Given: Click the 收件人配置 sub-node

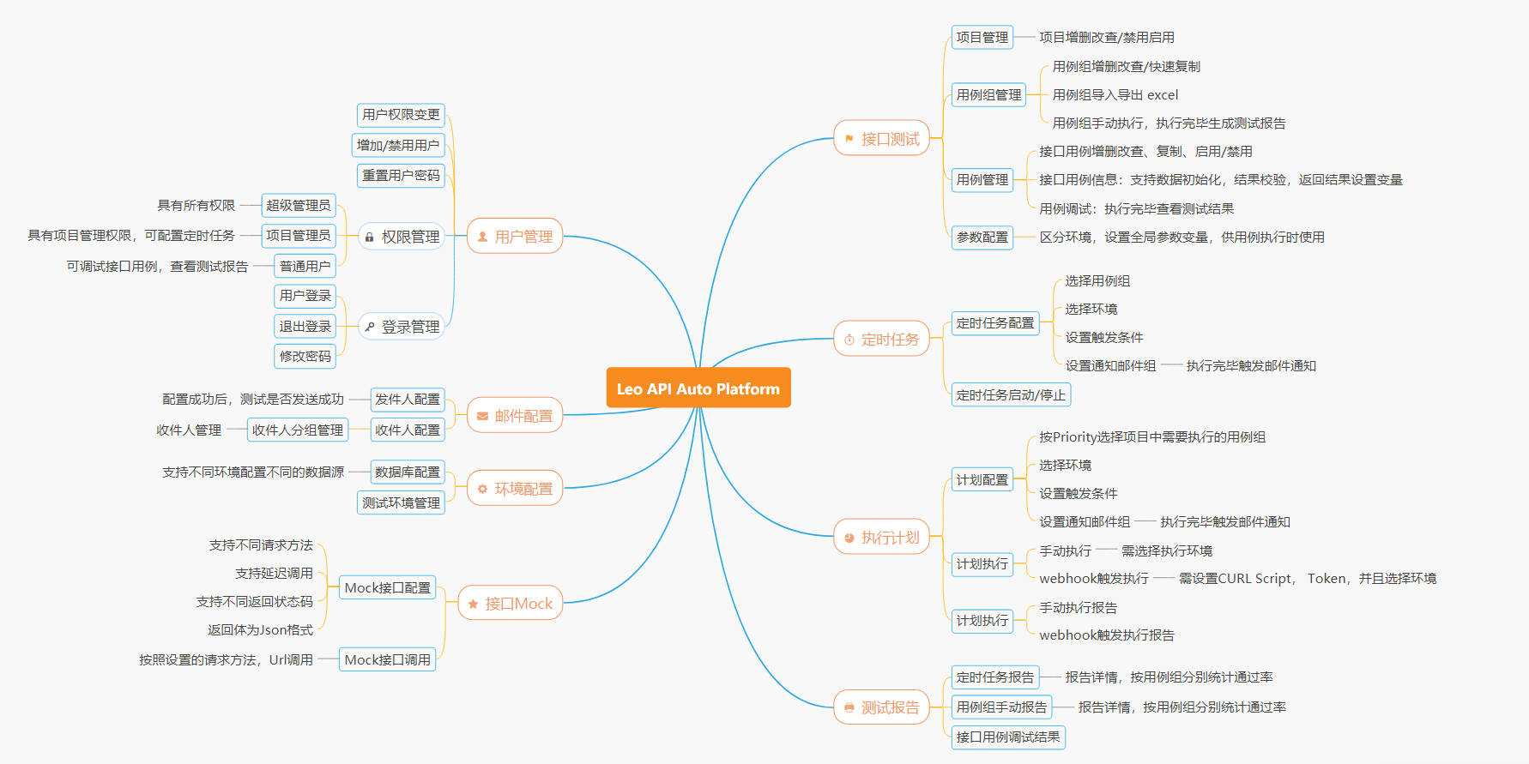Looking at the screenshot, I should [x=408, y=430].
